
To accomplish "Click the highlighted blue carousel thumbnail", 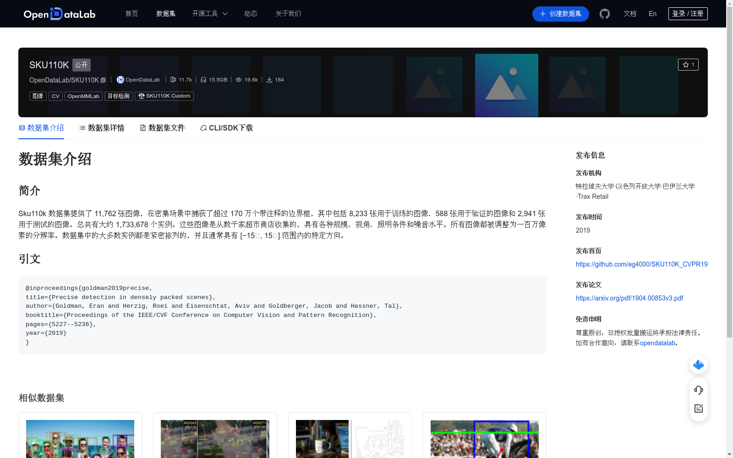I will point(506,85).
